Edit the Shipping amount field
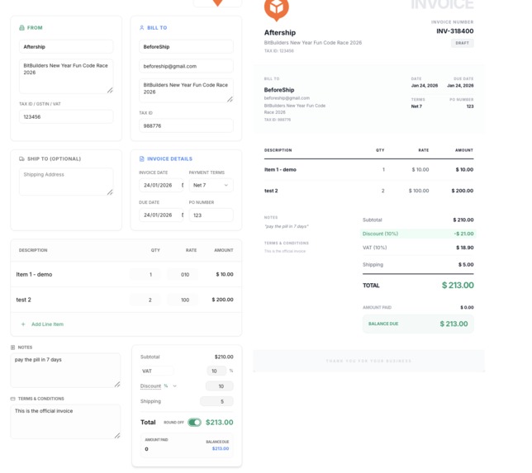Screen dimensions: 532x473 pyautogui.click(x=216, y=401)
